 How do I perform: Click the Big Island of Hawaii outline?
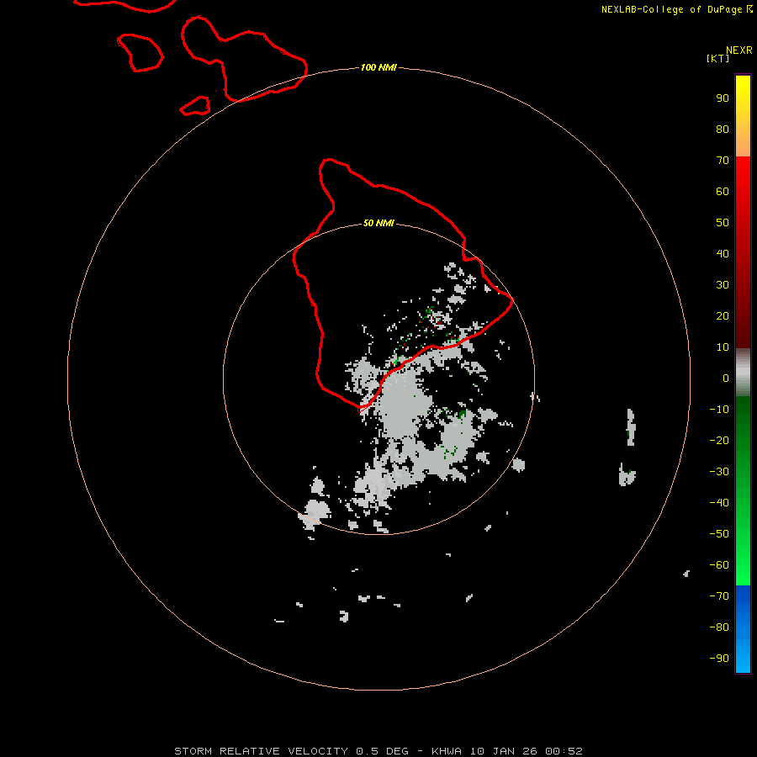pos(402,285)
